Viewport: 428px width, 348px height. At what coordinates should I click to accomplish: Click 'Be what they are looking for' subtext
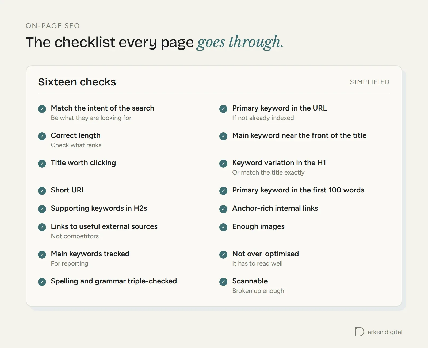pos(91,118)
